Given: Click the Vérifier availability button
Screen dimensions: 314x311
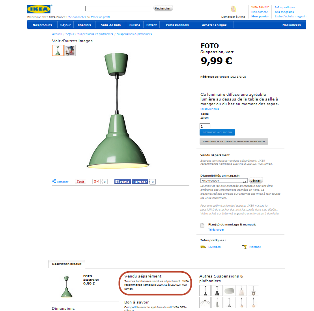Looking at the screenshot, I should 256,181.
